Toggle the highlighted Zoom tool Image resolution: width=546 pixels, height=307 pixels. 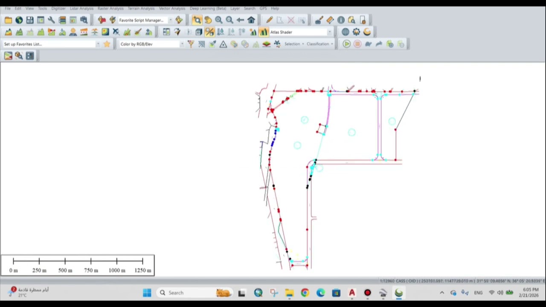197,20
